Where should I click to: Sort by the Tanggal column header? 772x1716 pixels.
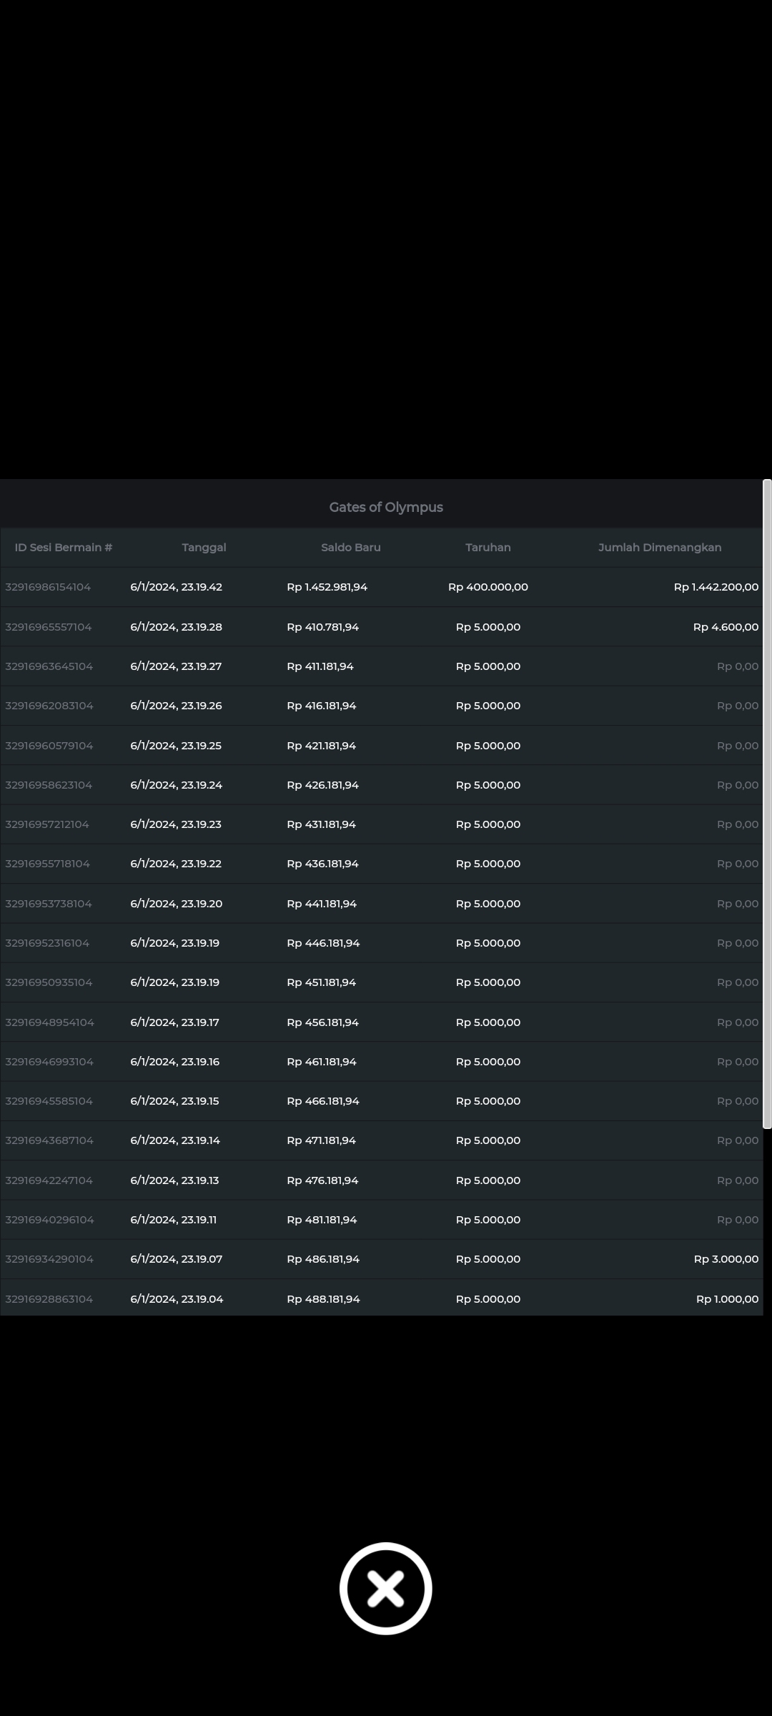[x=204, y=547]
